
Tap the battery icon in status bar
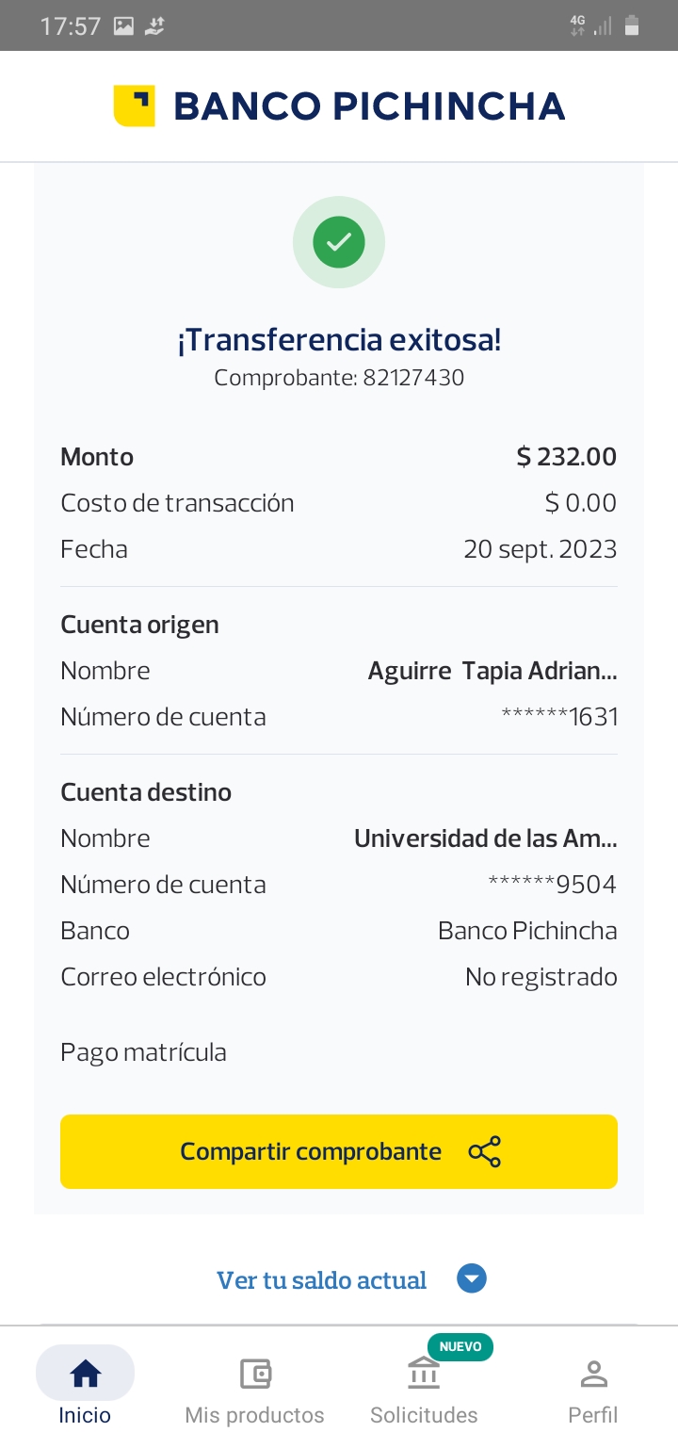coord(632,26)
